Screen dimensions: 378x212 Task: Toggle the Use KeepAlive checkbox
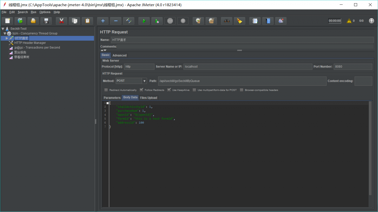(169, 90)
